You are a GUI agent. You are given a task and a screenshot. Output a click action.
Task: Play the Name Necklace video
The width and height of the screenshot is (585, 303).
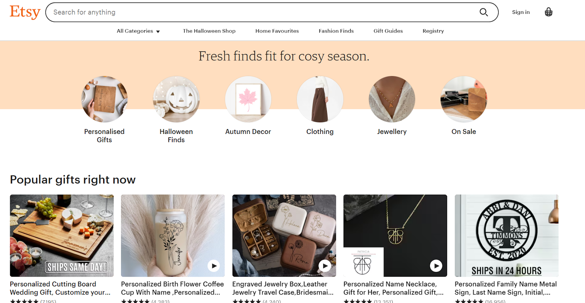(436, 266)
